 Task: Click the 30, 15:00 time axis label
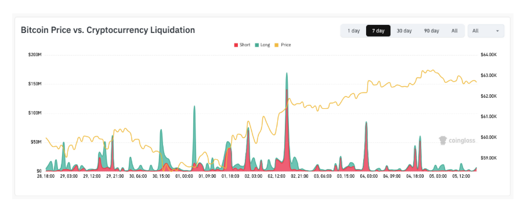click(161, 177)
